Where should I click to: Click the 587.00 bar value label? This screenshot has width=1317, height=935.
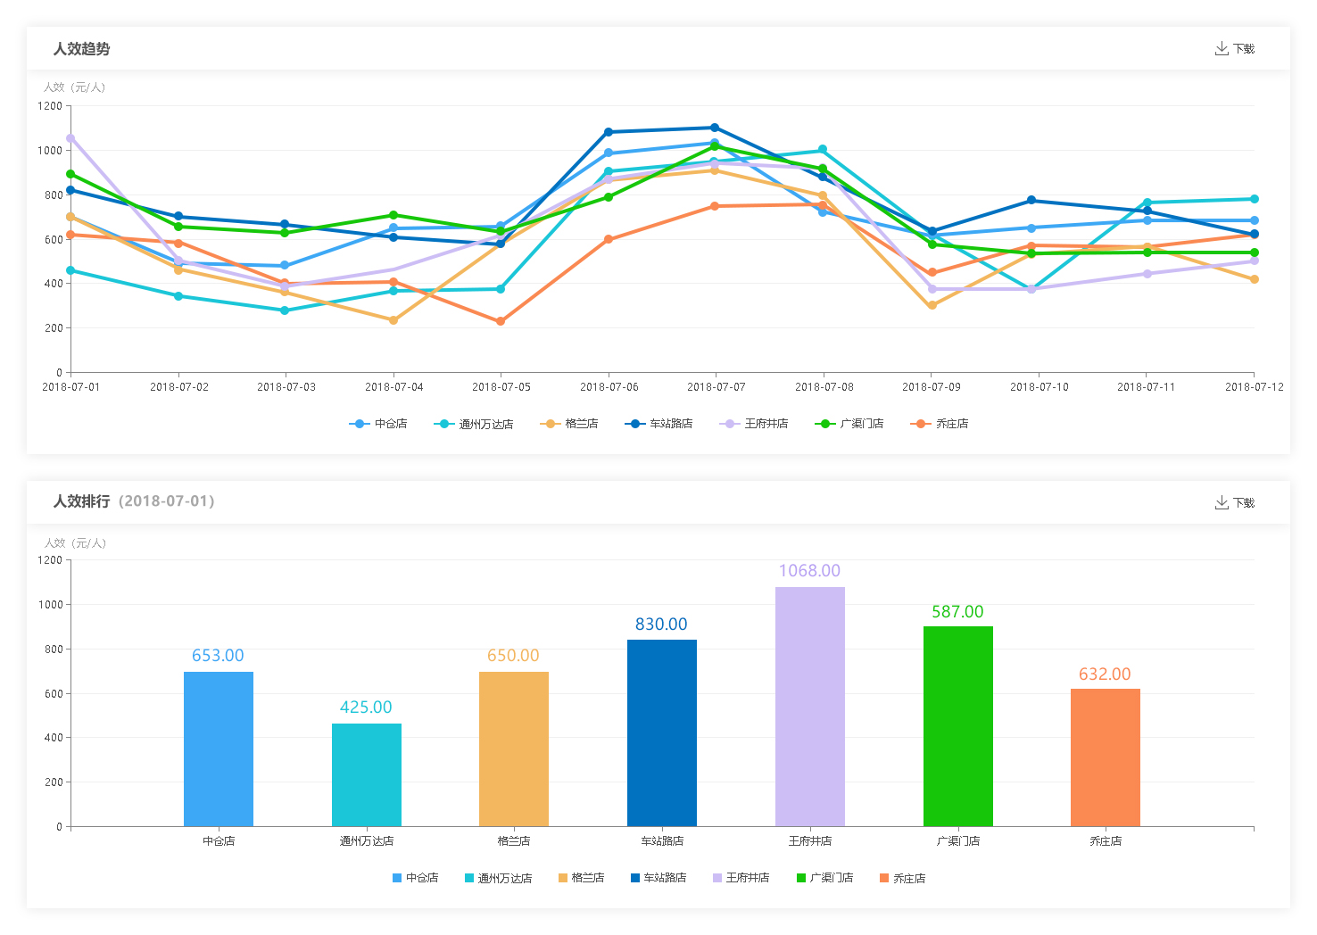pos(957,612)
